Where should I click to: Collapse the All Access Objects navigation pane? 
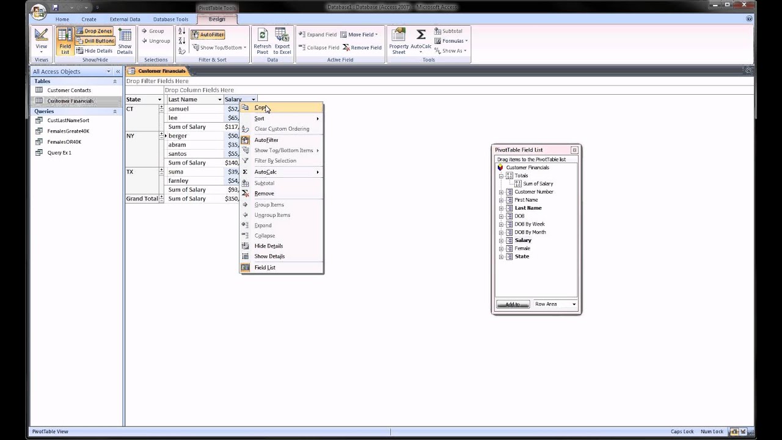pos(117,71)
